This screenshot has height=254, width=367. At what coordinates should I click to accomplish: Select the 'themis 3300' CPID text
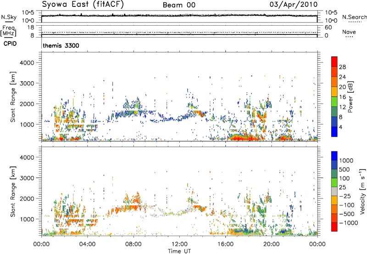[61, 45]
